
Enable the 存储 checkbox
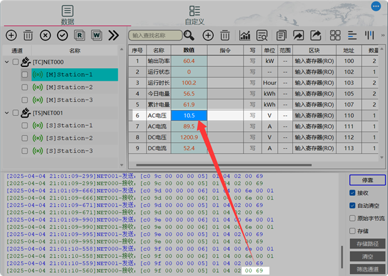click(352, 231)
